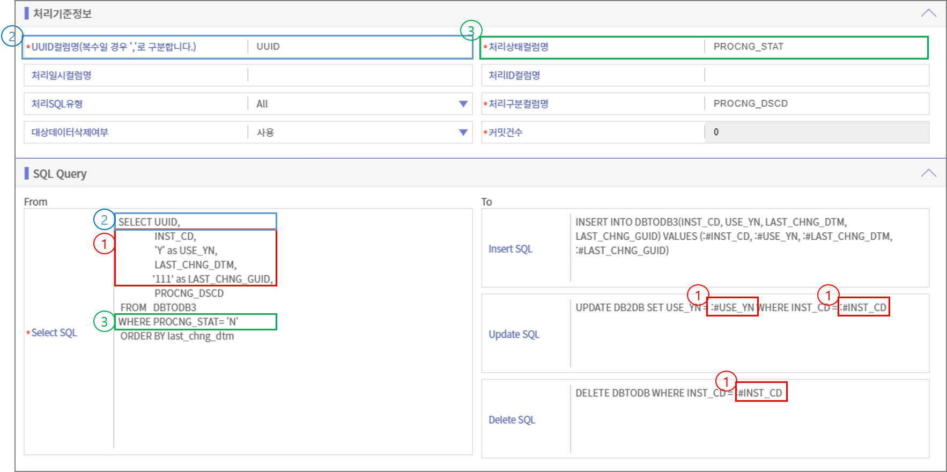Click the SQL Query section title
The height and width of the screenshot is (472, 947).
[60, 174]
